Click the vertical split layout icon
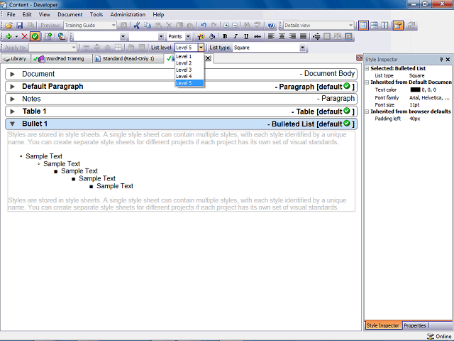 point(384,26)
